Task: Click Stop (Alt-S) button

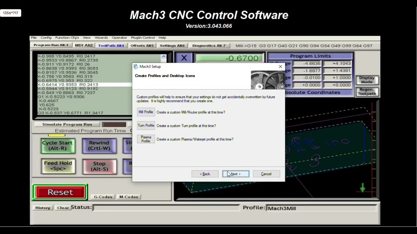Action: pyautogui.click(x=99, y=166)
